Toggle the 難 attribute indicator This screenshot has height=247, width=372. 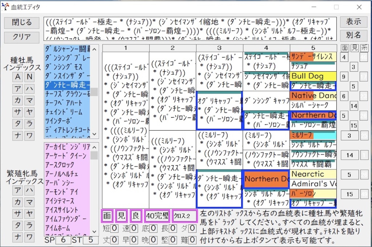click(188, 240)
